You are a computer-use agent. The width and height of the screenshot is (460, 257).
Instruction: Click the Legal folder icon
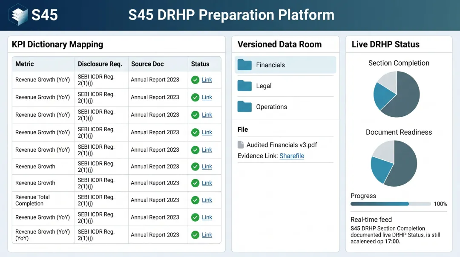pyautogui.click(x=244, y=86)
